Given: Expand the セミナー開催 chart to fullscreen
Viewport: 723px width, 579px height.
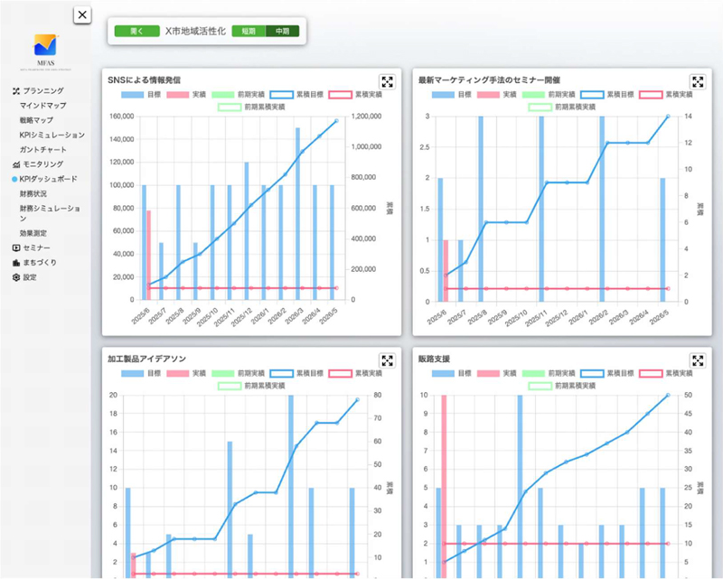Looking at the screenshot, I should (698, 81).
